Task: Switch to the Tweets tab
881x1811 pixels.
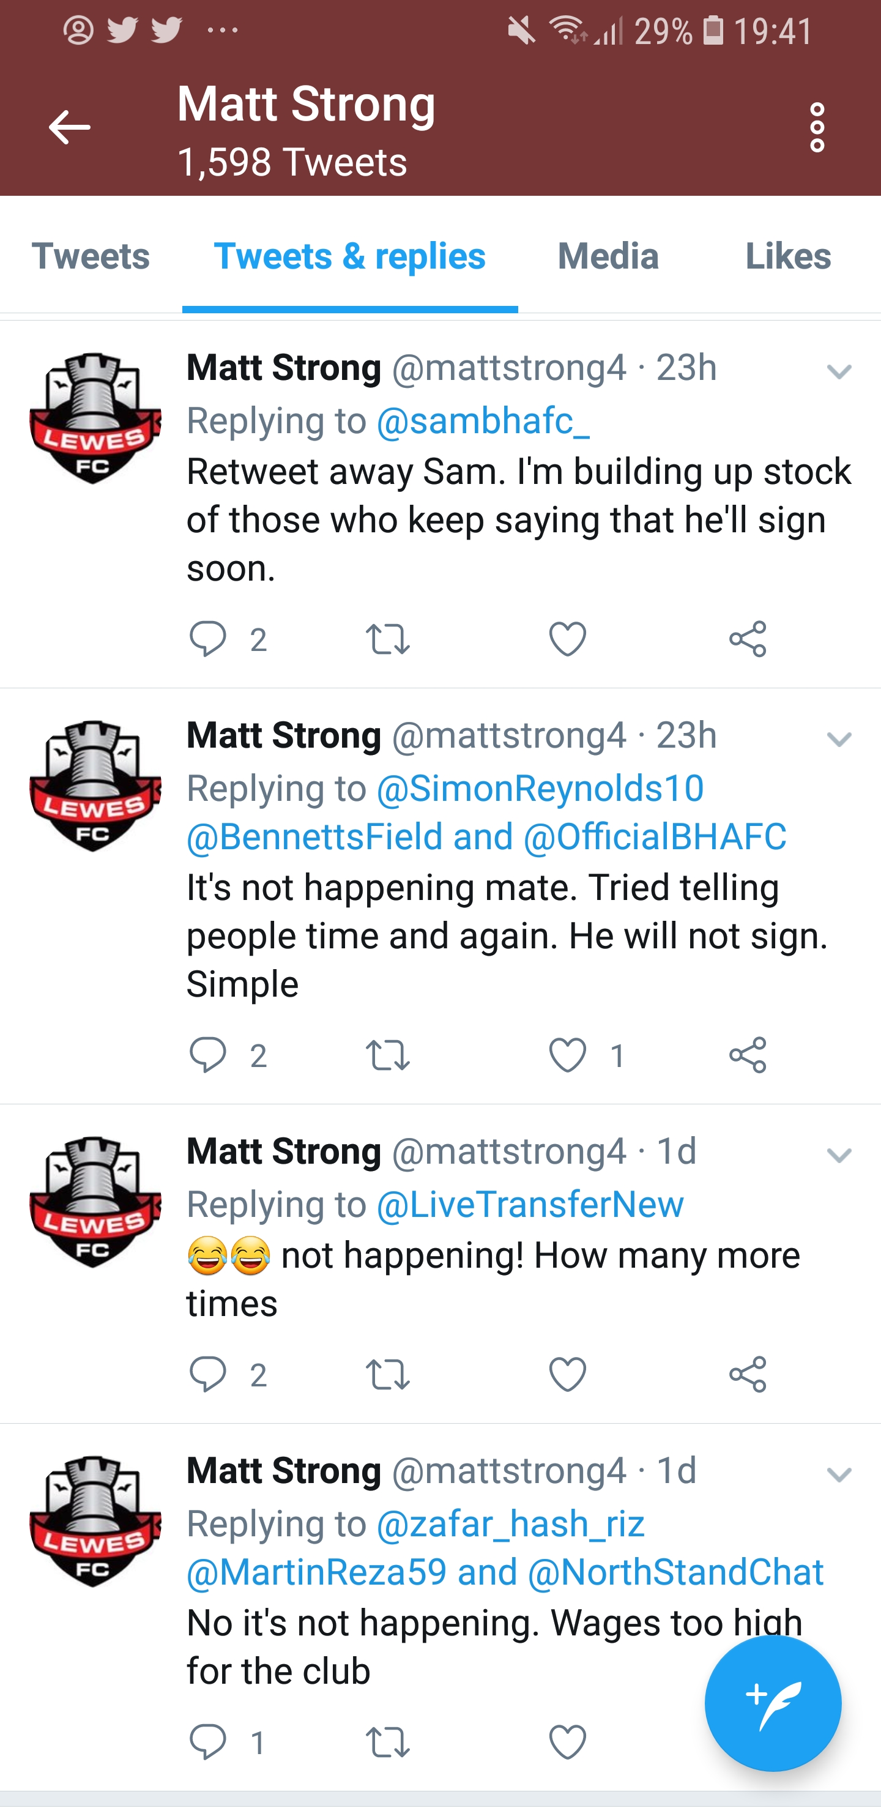Action: (91, 255)
